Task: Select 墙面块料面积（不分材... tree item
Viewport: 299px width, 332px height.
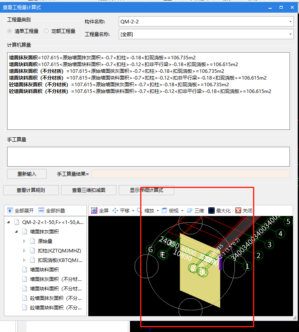Action: tap(56, 288)
